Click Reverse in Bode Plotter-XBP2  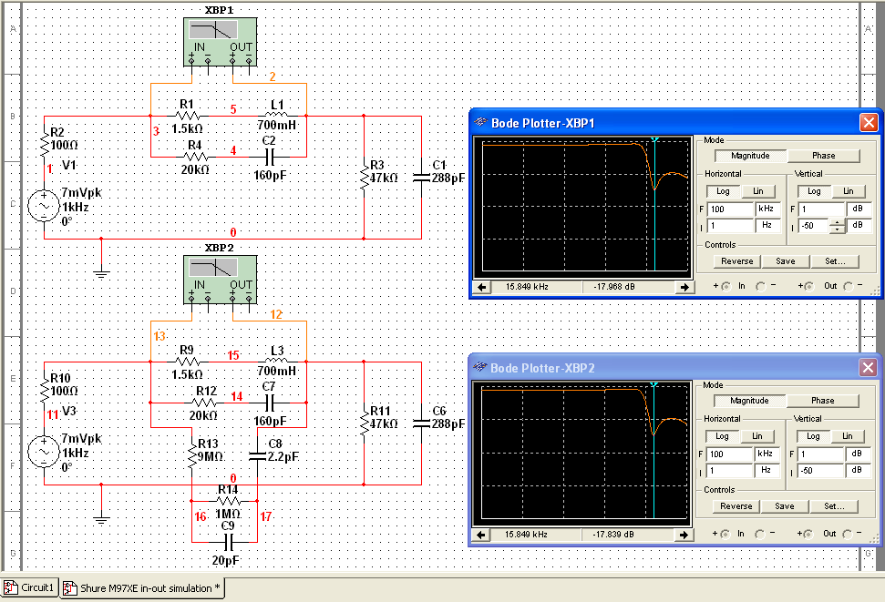click(x=736, y=506)
